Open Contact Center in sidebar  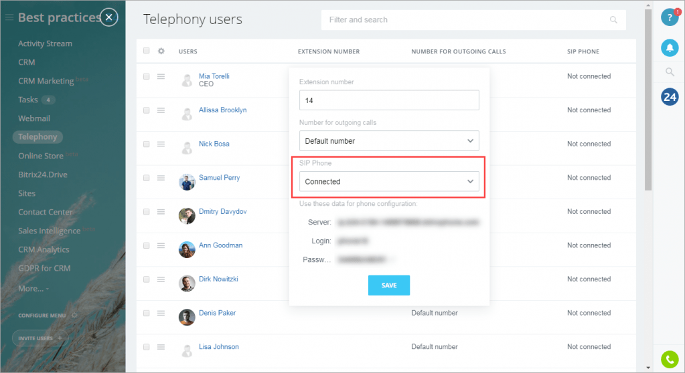tap(45, 213)
